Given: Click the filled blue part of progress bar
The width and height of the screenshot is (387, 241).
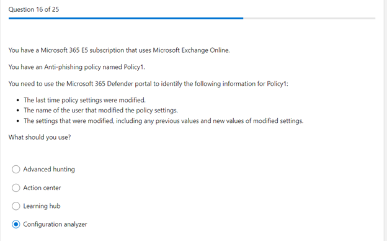Looking at the screenshot, I should pos(126,18).
